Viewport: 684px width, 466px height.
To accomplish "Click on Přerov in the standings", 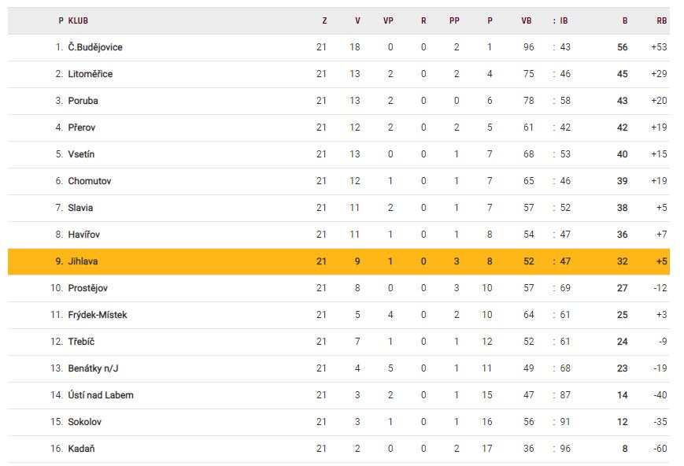I will click(81, 128).
